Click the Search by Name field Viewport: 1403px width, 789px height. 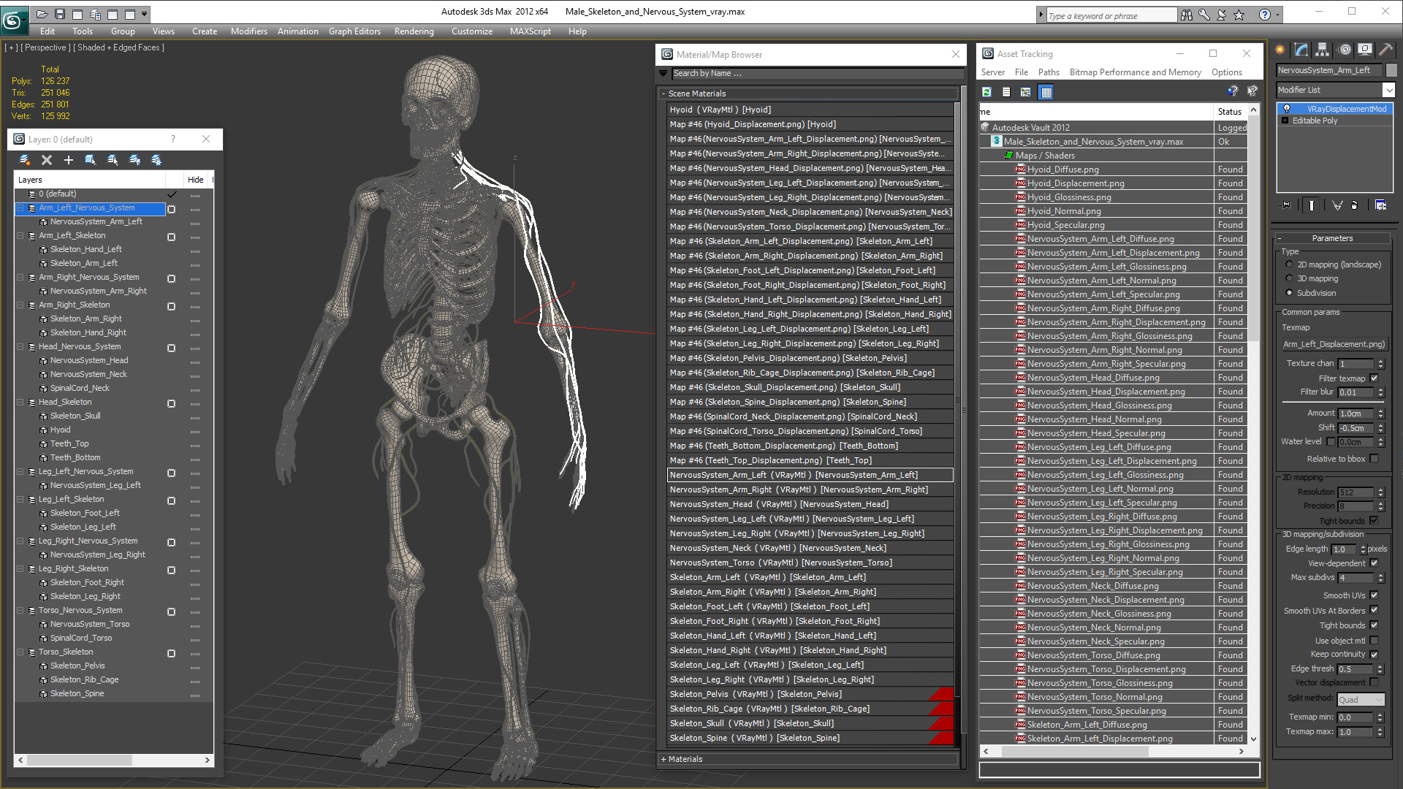[x=816, y=73]
